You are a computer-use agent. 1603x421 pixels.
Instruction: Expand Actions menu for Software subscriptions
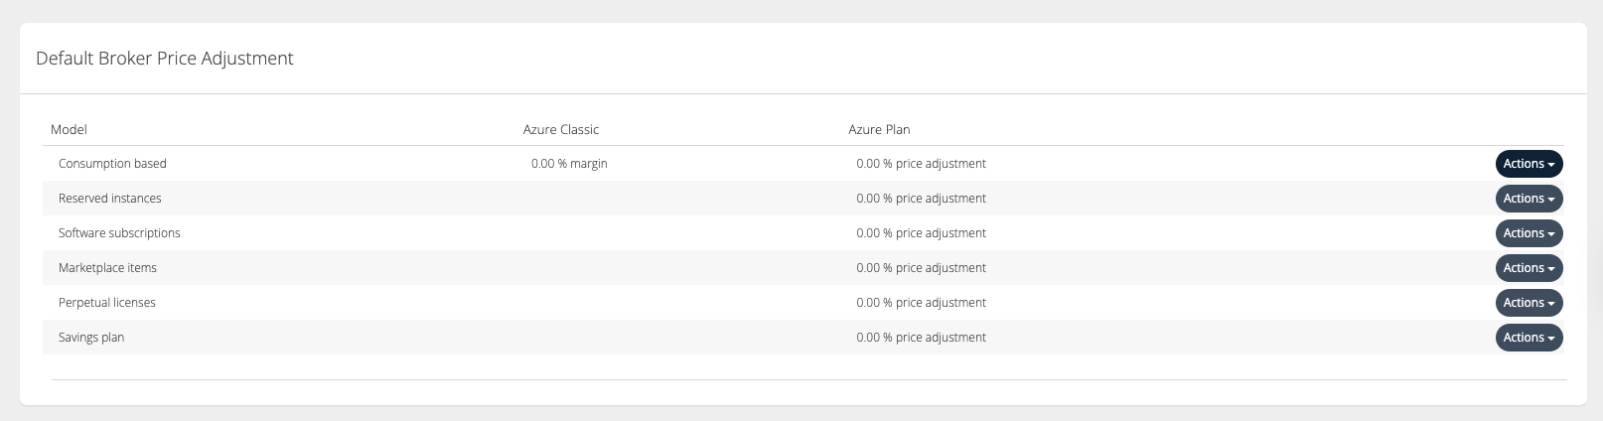click(1529, 233)
